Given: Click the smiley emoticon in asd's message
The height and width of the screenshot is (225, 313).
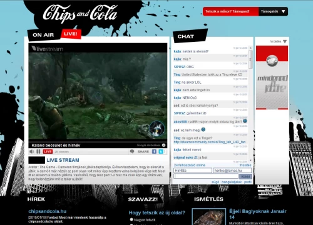Looking at the screenshot, I should point(203,129).
